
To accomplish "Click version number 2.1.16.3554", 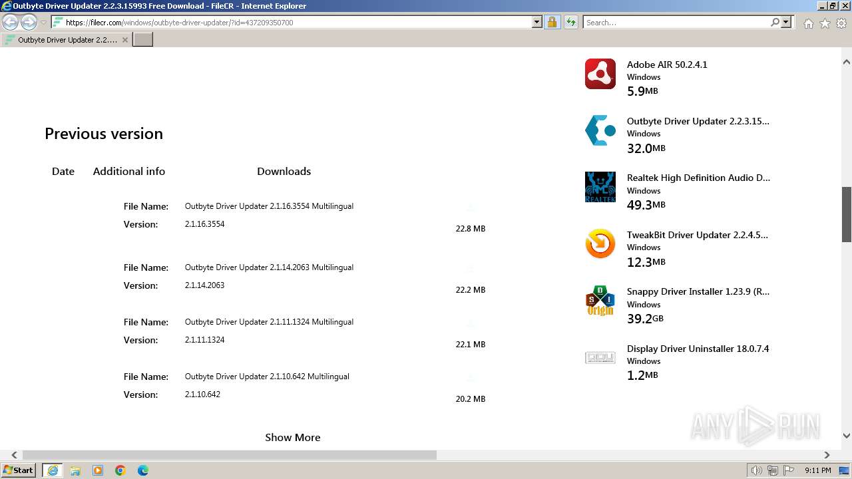I will pyautogui.click(x=204, y=224).
